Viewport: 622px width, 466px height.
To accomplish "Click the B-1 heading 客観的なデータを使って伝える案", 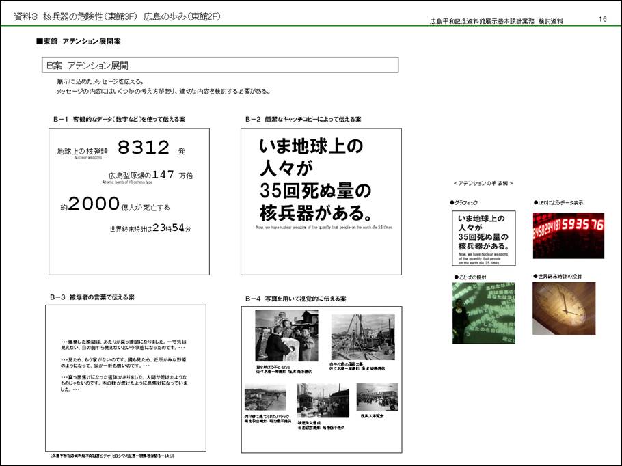I will pos(119,119).
